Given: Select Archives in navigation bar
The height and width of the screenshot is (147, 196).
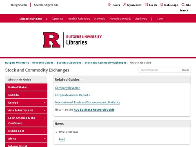Looking at the screenshot, I should point(141,19).
